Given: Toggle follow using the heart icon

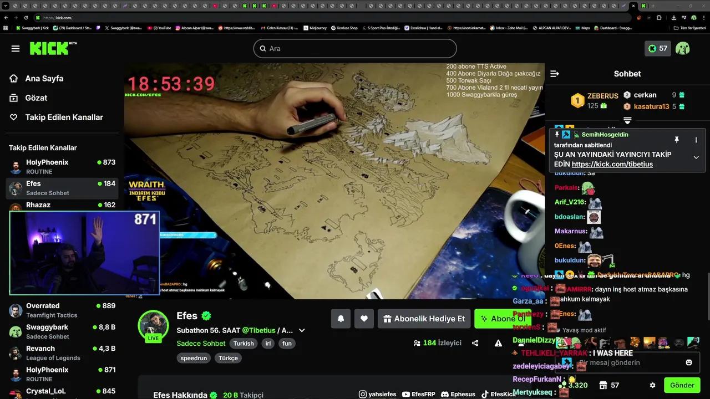Looking at the screenshot, I should pyautogui.click(x=364, y=319).
